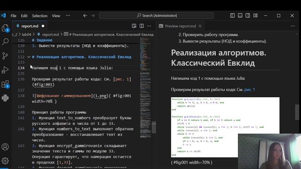Click the 'Напишем код 1' line in editor
This screenshot has width=301, height=169.
[72, 68]
